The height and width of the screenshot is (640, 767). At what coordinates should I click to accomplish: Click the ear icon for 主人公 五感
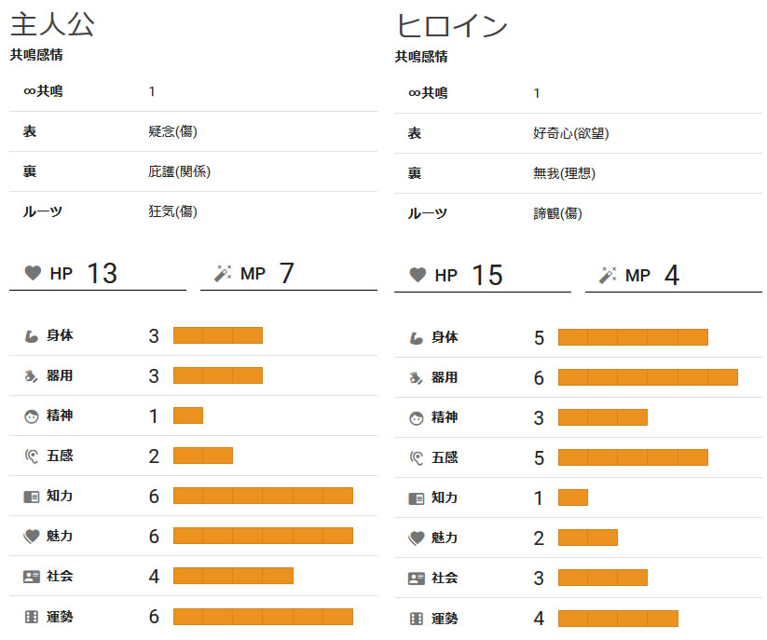tap(32, 456)
